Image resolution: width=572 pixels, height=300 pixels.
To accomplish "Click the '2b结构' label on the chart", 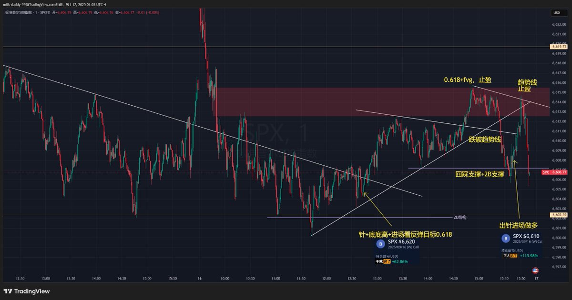I will [x=460, y=217].
